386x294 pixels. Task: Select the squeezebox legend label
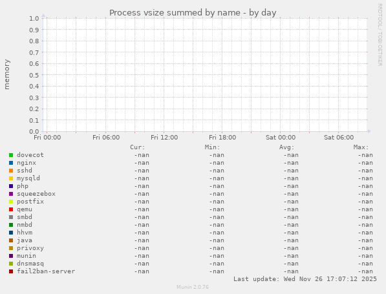36,194
